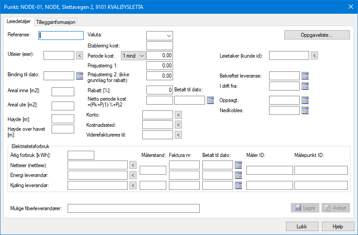
Task: Click lookup arrow next to Kjøling leverandør
Action: click(133, 185)
